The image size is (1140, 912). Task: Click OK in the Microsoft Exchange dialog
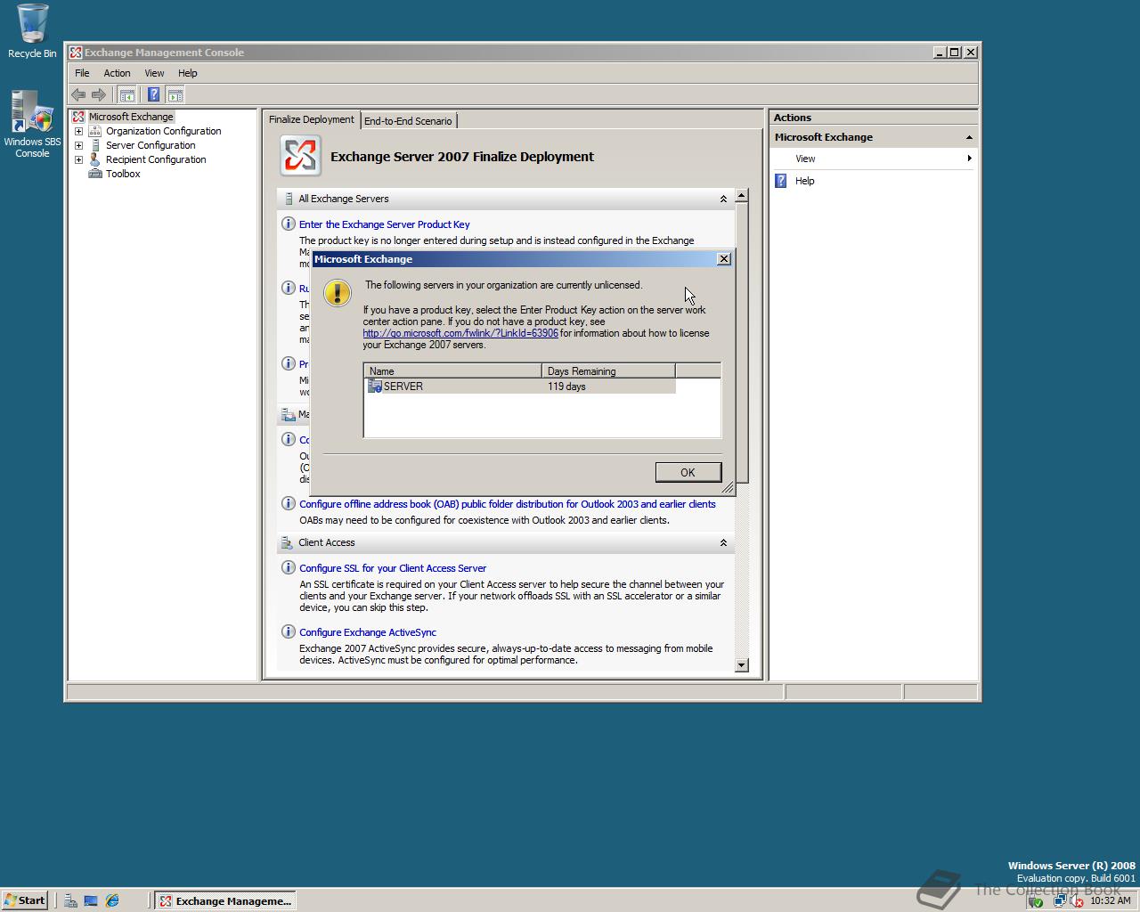[688, 472]
